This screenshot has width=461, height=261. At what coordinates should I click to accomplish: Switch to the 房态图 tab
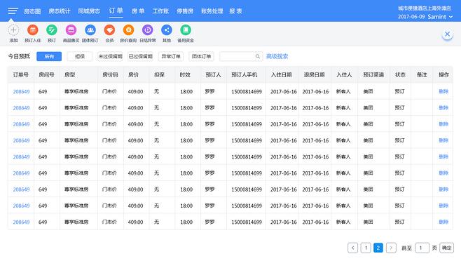pos(32,11)
